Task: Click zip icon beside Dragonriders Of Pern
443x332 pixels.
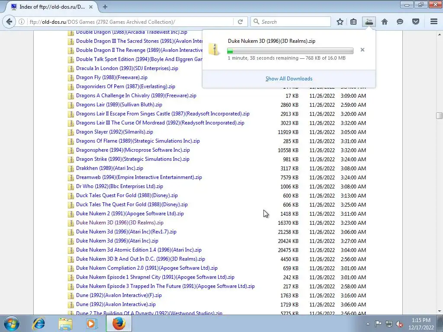Action: point(71,87)
